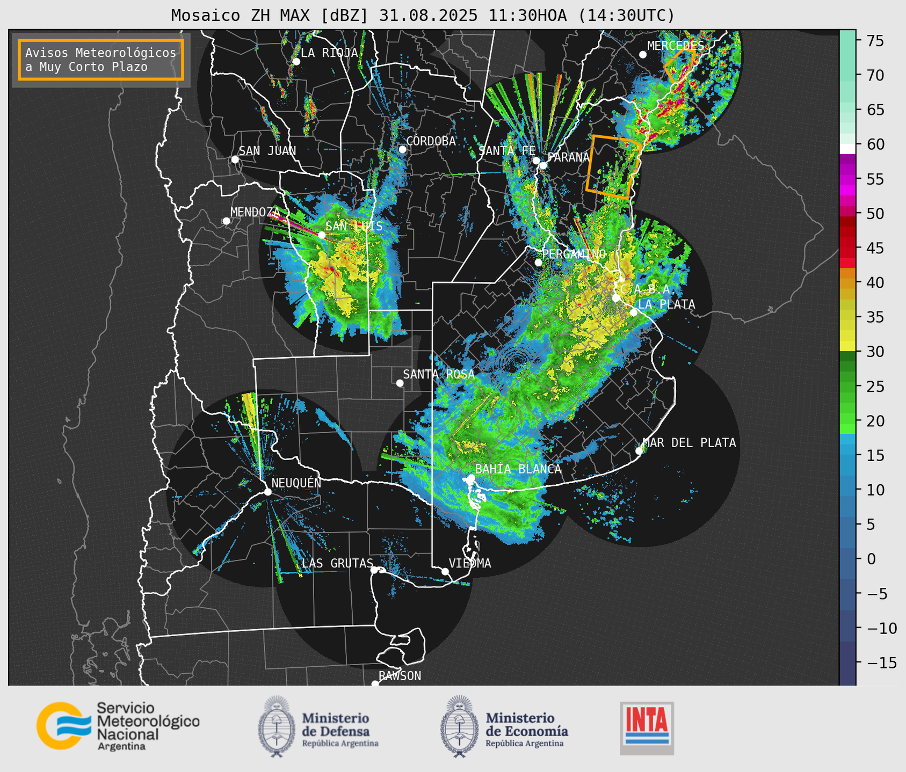Click the red 45 dBZ color band
The image size is (906, 772).
pyautogui.click(x=847, y=248)
